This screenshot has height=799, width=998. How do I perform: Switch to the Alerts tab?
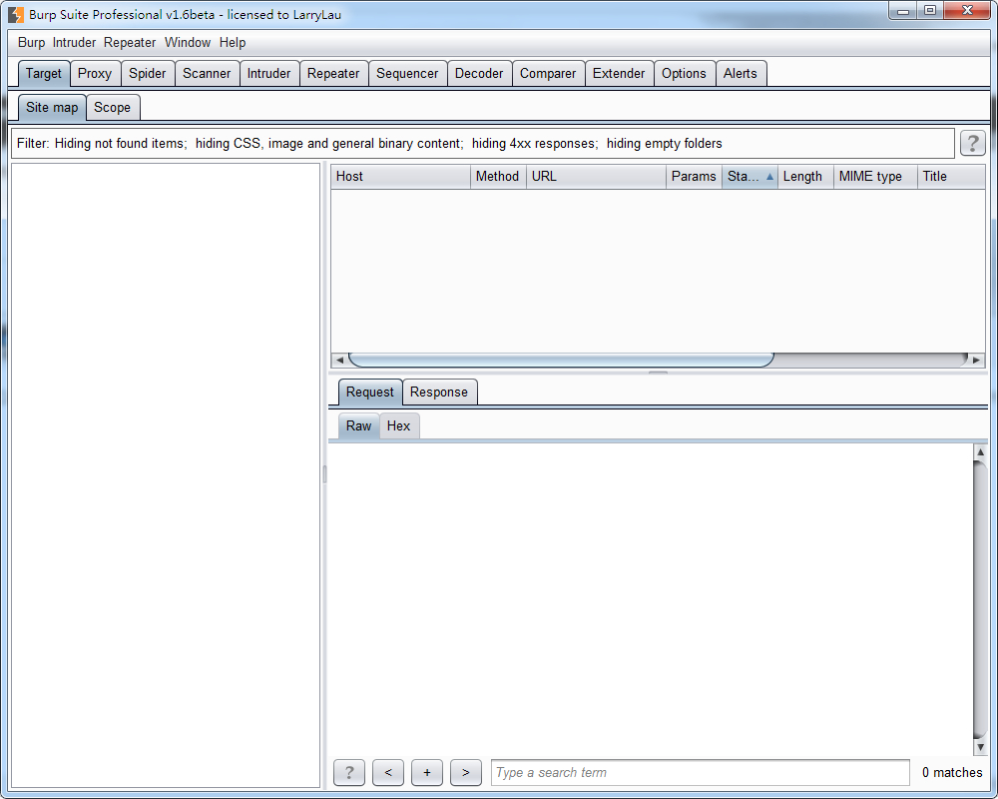(741, 73)
